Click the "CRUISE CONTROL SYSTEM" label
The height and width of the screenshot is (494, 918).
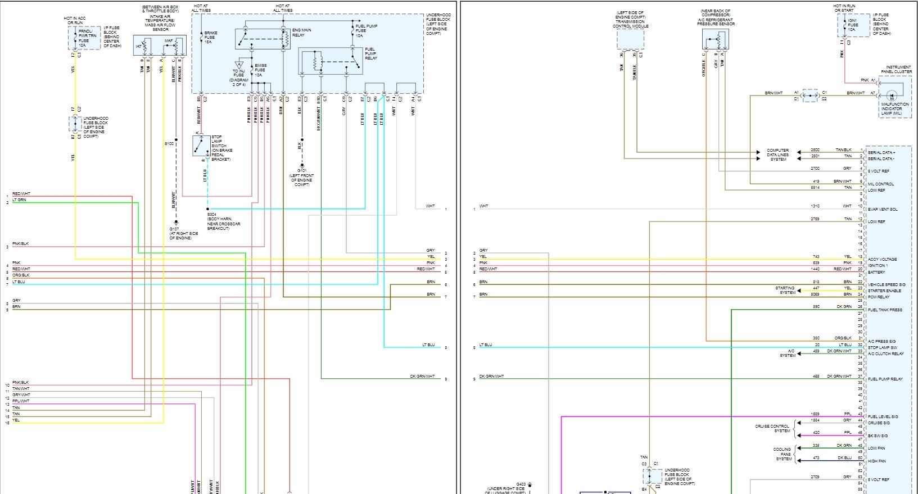pos(772,429)
